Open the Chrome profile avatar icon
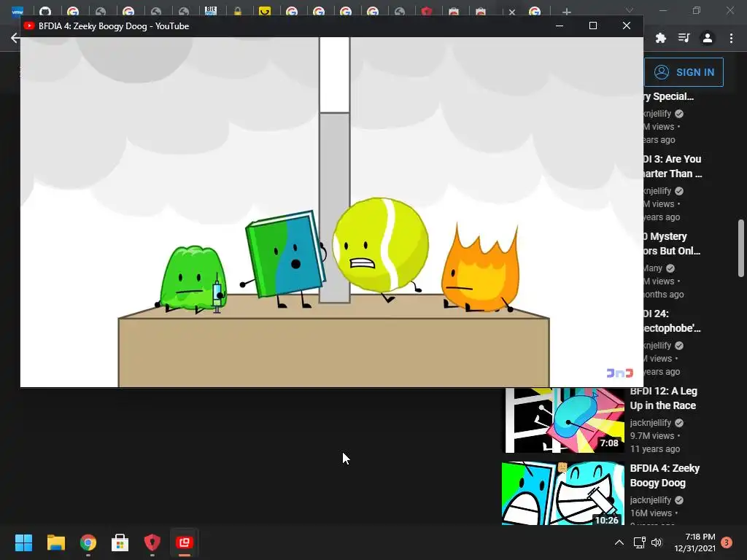 tap(708, 38)
